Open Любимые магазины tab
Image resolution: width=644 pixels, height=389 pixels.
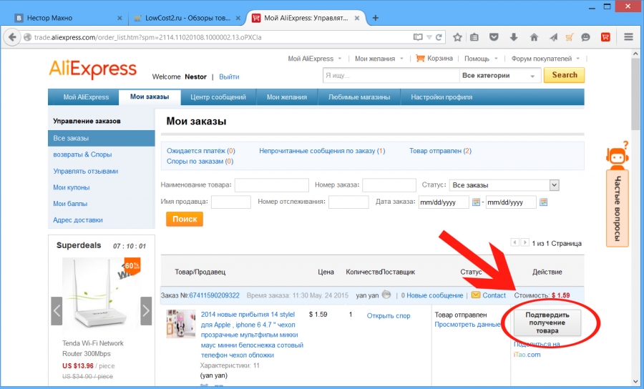pyautogui.click(x=359, y=97)
